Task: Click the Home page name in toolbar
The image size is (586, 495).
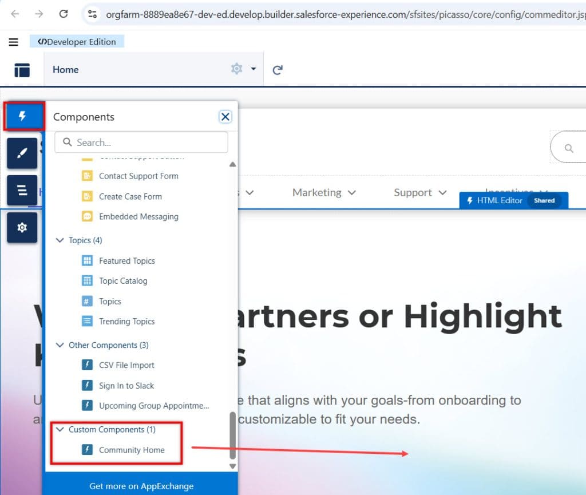Action: pyautogui.click(x=65, y=69)
